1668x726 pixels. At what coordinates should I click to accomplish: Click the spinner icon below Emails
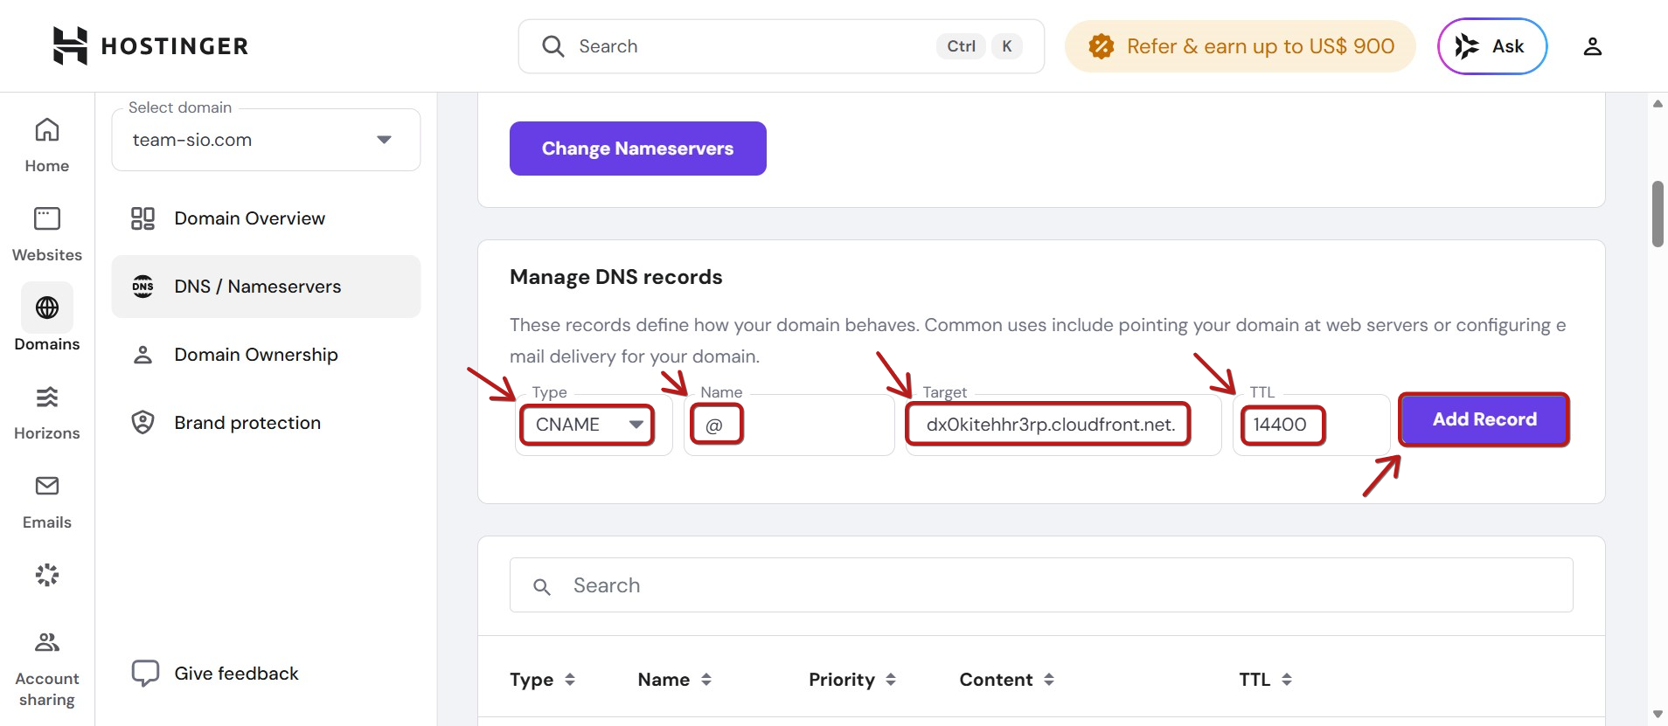click(x=47, y=574)
